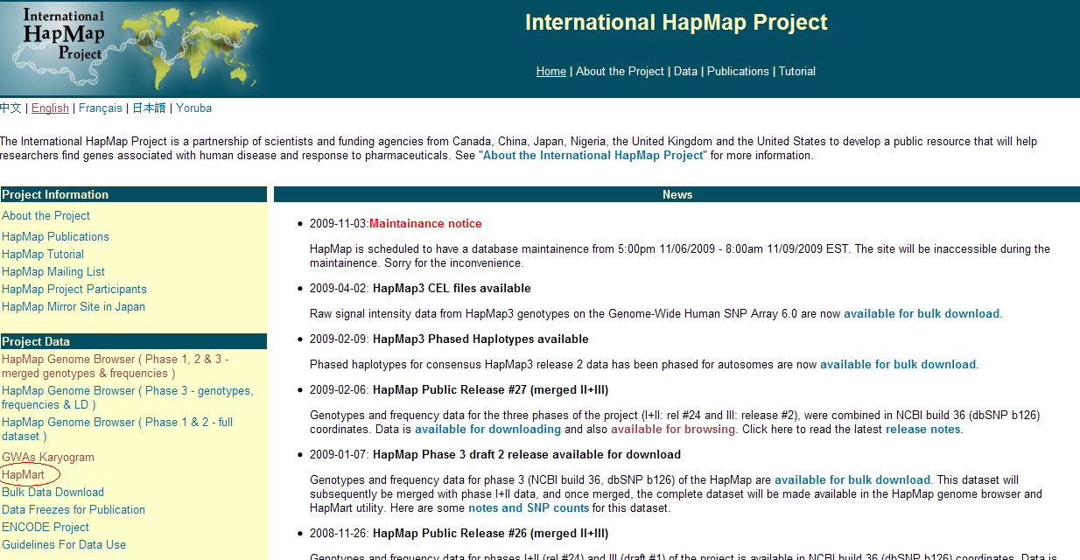Open the ENCODE Project link
This screenshot has height=560, width=1080.
[46, 528]
